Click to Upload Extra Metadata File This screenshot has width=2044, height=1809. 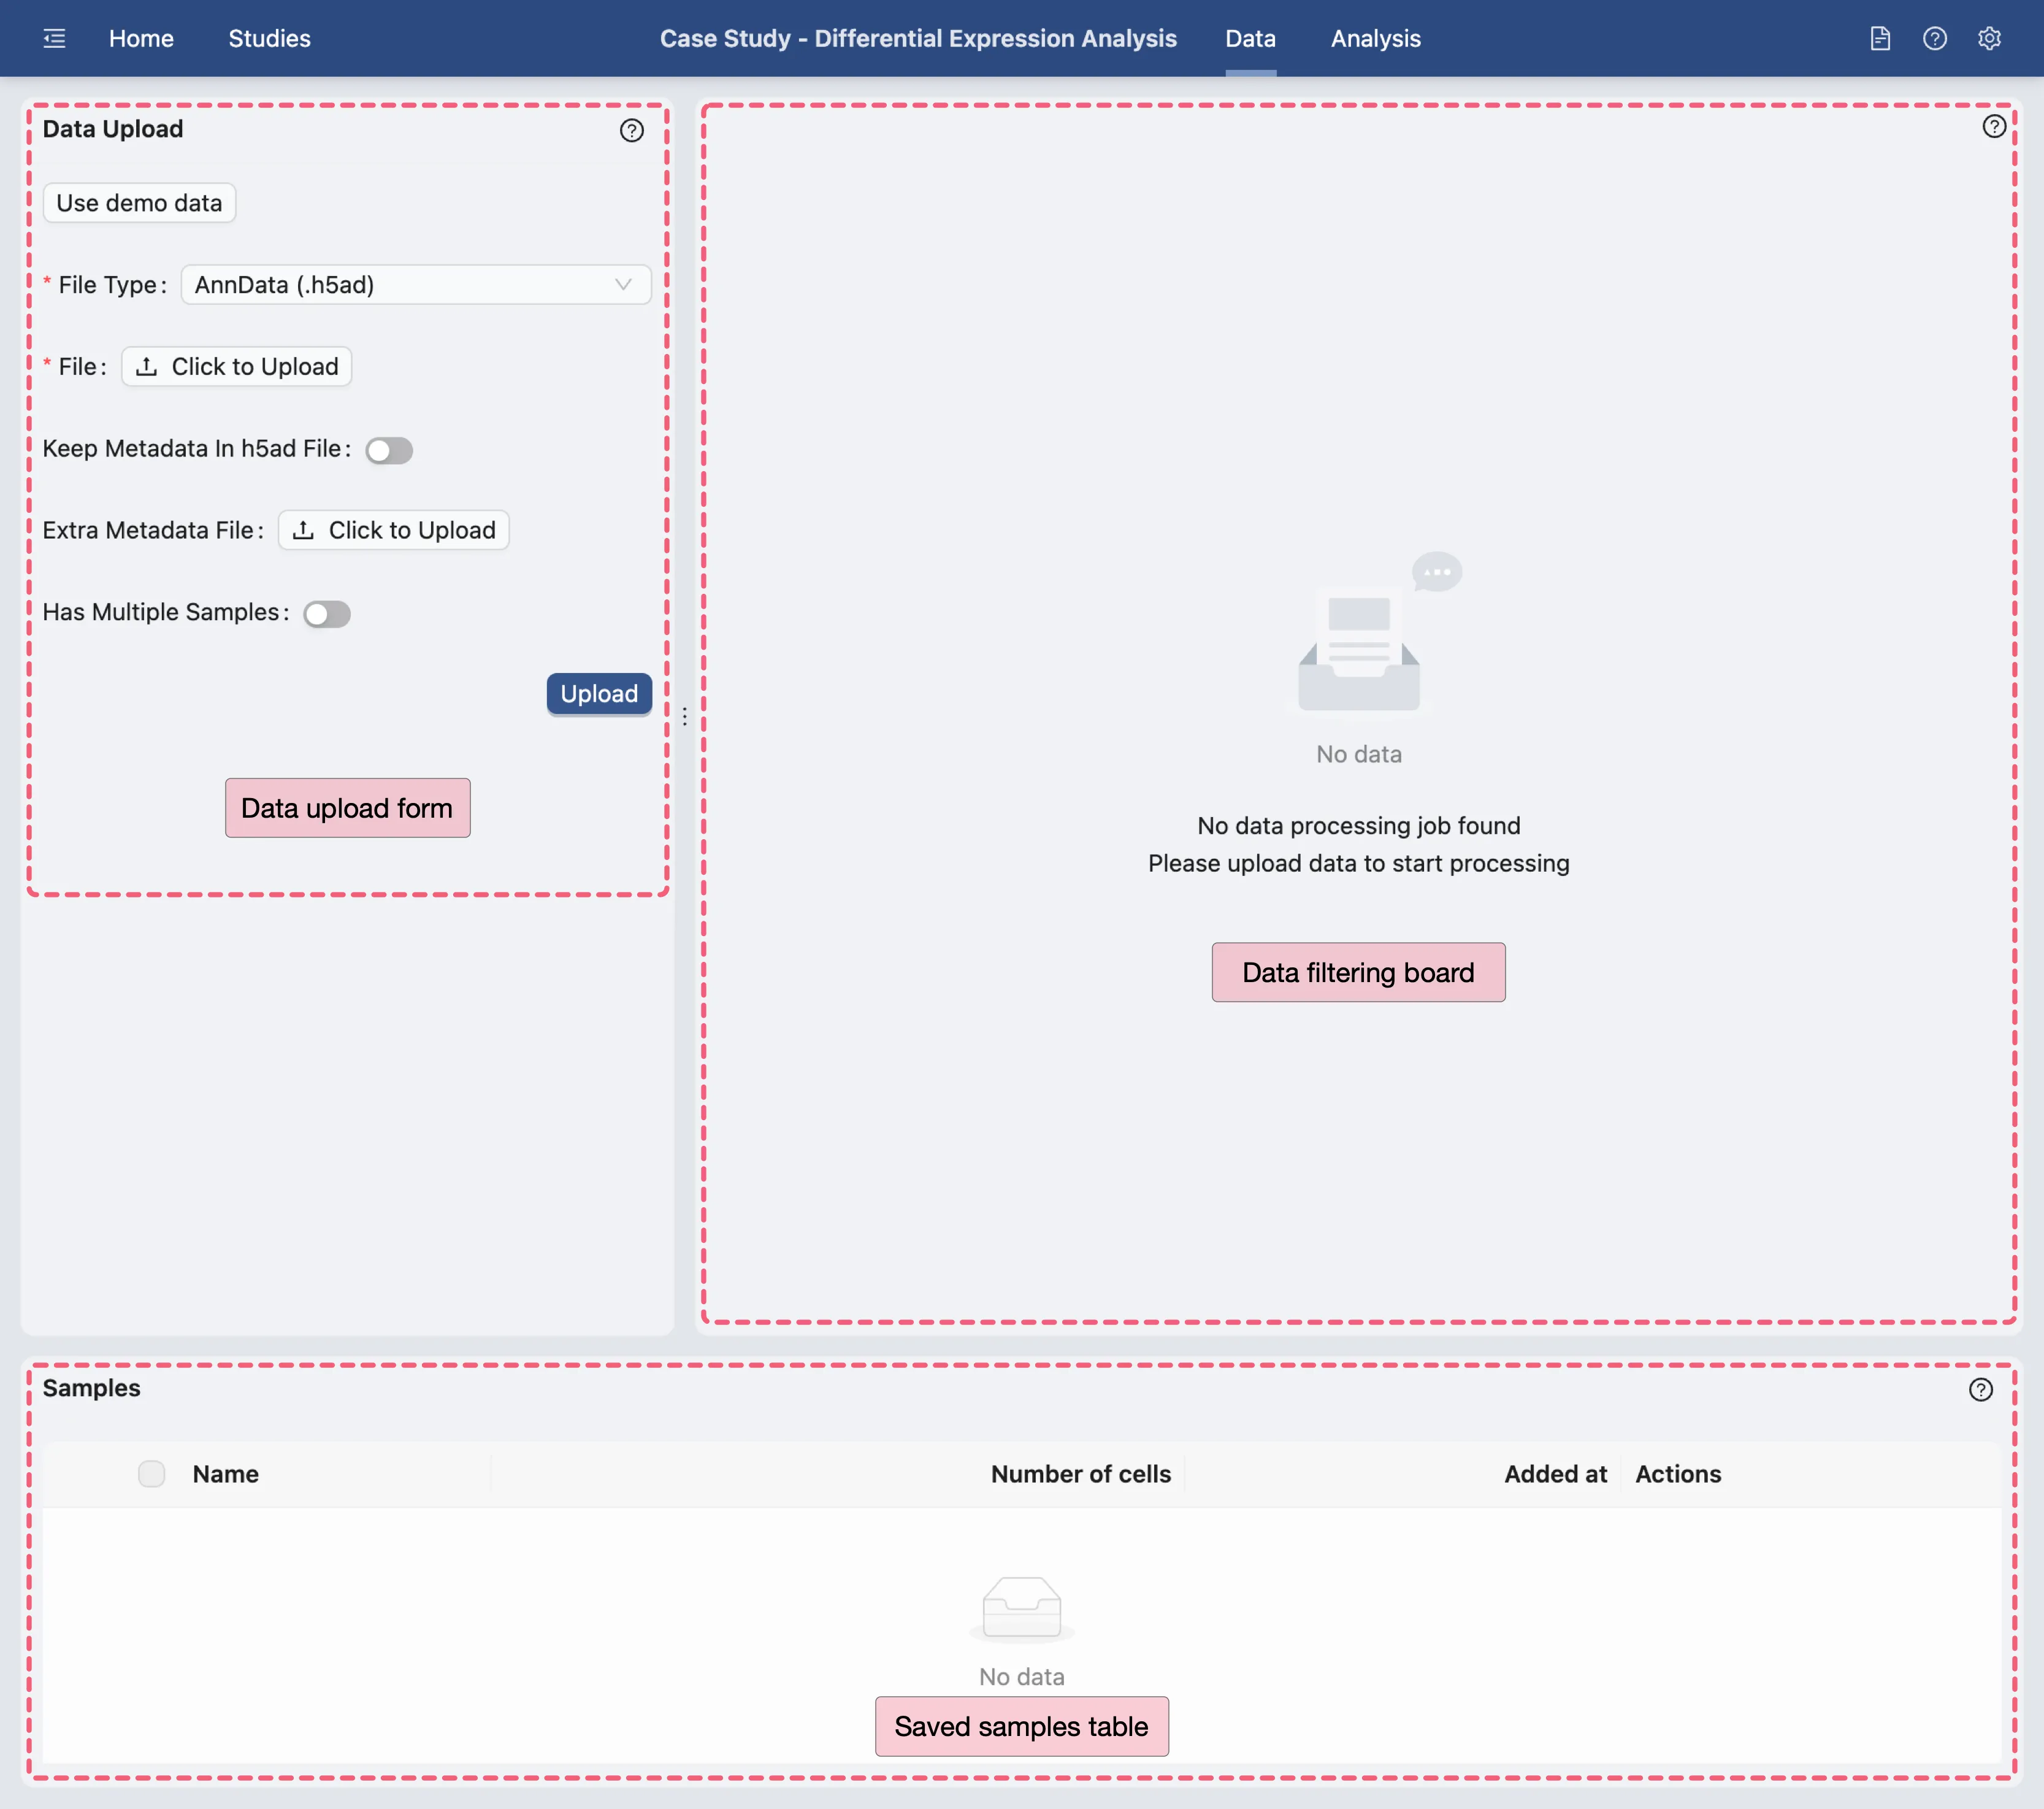coord(394,530)
